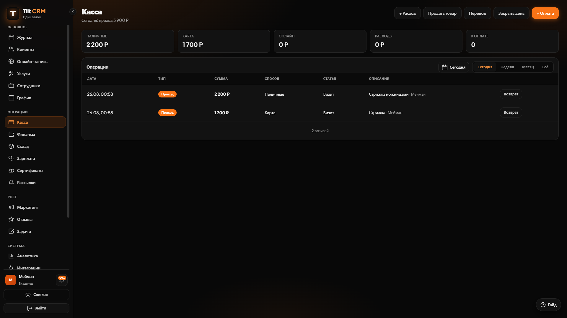Click the Приход badge in Наличные row

[167, 94]
